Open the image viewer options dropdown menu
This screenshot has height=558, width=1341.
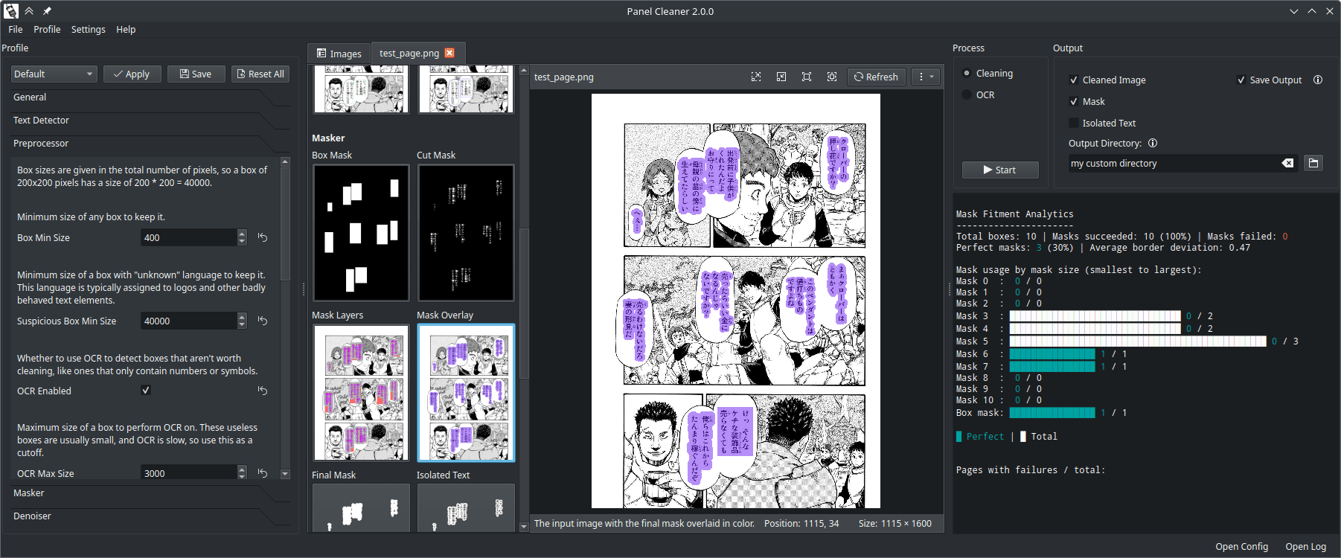[x=926, y=77]
